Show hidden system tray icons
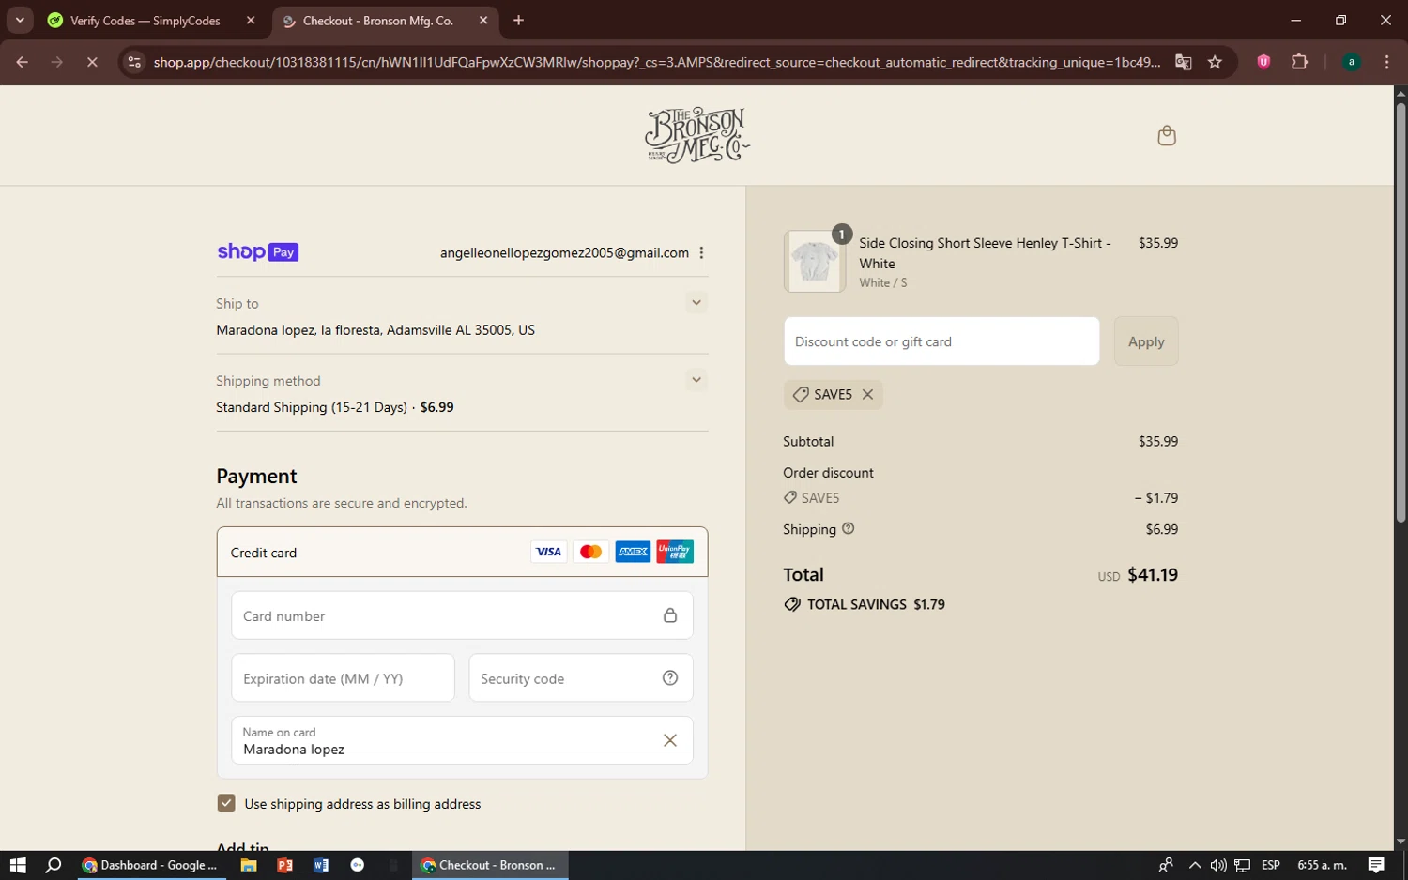 pos(1194,865)
